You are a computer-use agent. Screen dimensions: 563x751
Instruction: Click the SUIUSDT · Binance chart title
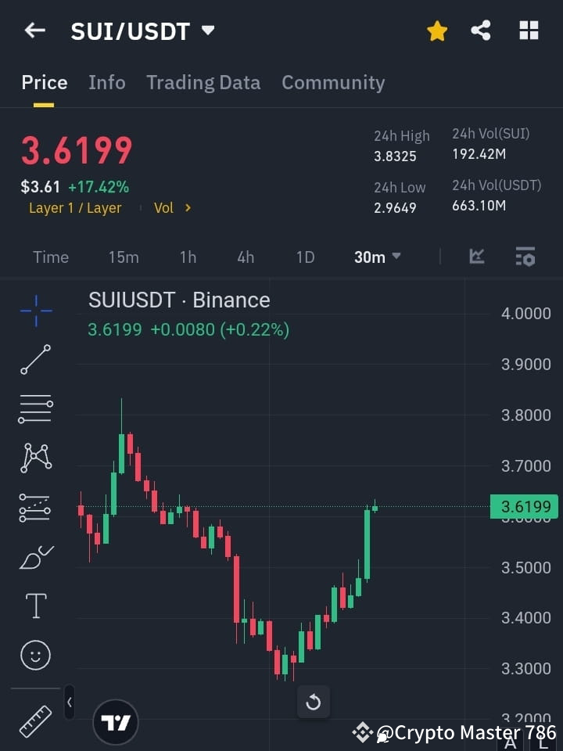click(179, 300)
